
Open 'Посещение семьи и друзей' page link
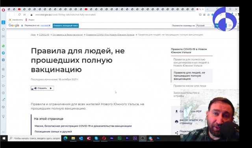click(x=53, y=131)
